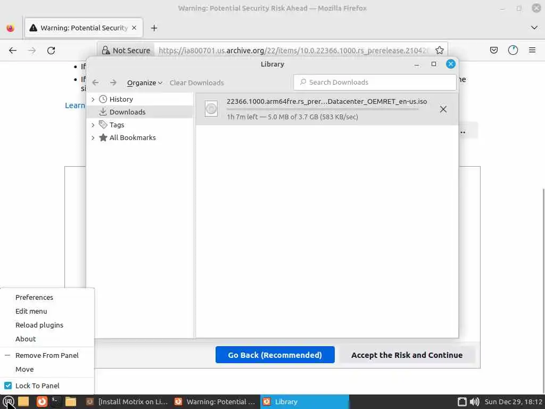The width and height of the screenshot is (545, 409).
Task: Open the Pocket save icon
Action: (x=493, y=51)
